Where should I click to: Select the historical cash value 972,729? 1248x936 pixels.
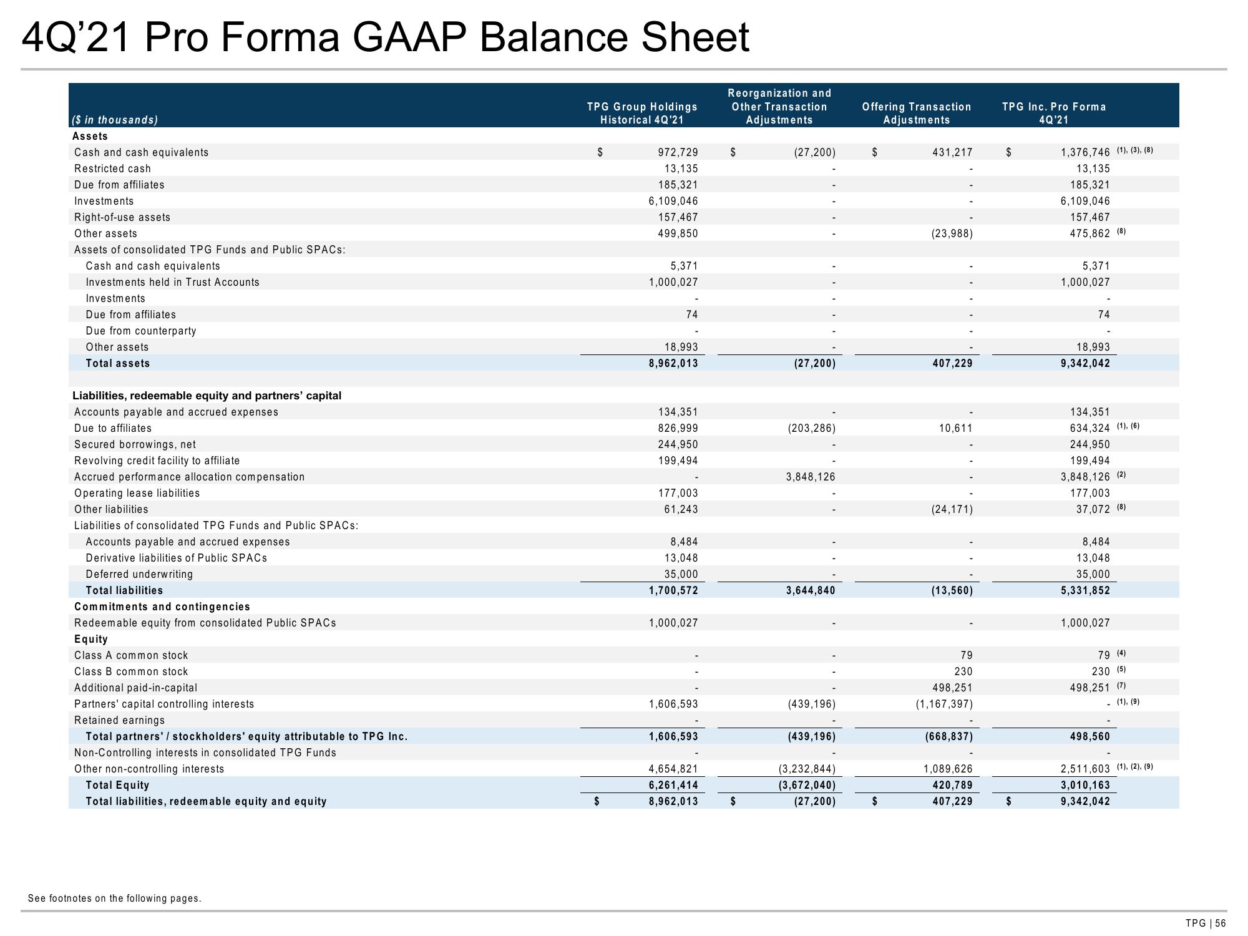tap(678, 152)
